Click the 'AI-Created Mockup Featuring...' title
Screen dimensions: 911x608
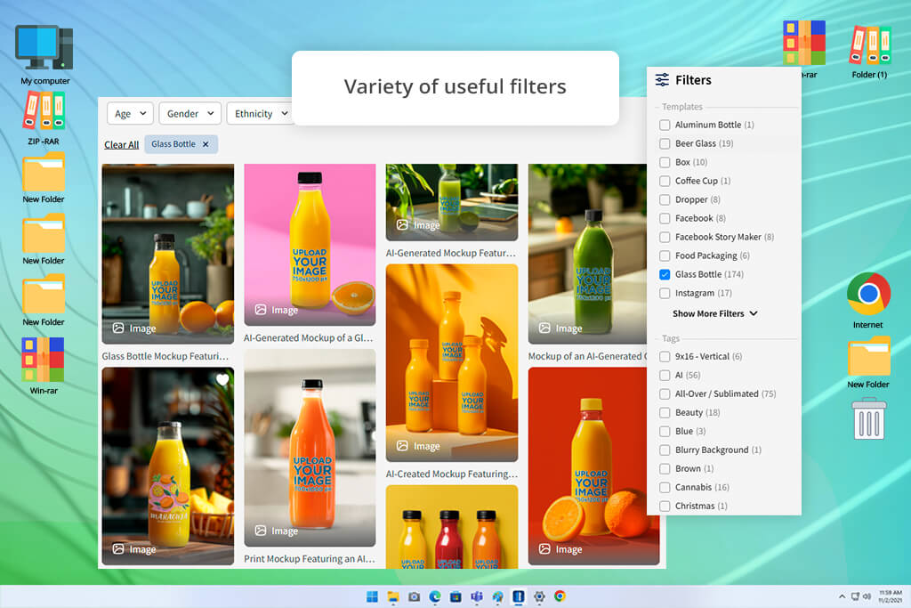451,474
